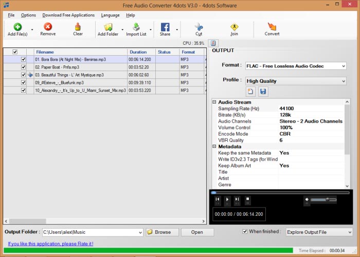Viewport: 360px width, 257px height.
Task: Click the rate this application link
Action: (50, 244)
